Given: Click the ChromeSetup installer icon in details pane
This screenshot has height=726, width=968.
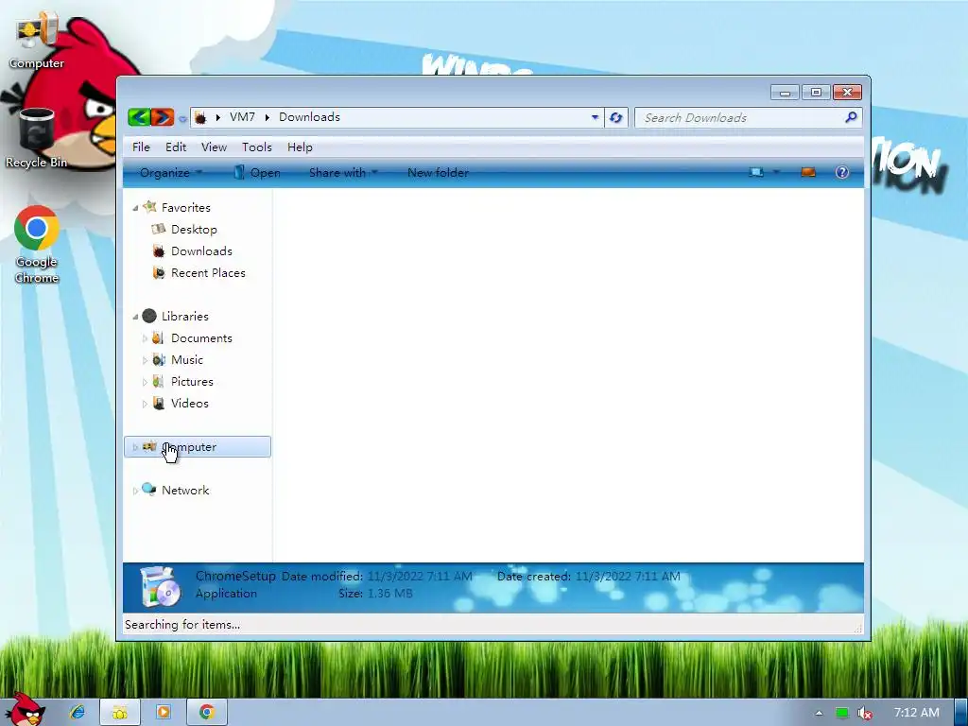Looking at the screenshot, I should (x=160, y=586).
